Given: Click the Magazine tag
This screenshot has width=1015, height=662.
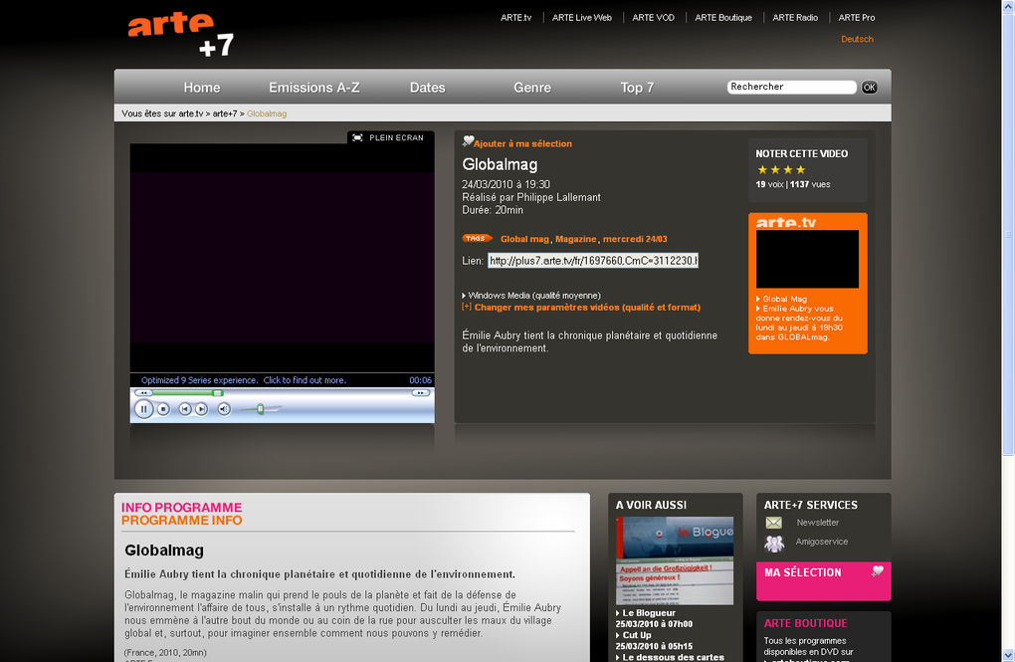Looking at the screenshot, I should point(575,239).
